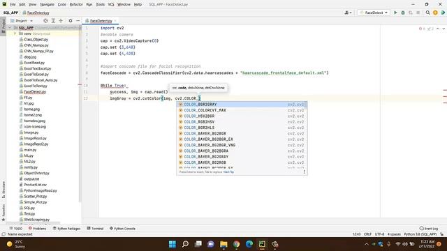Click the clock and date in taskbar
The image size is (447, 251).
pos(427,244)
